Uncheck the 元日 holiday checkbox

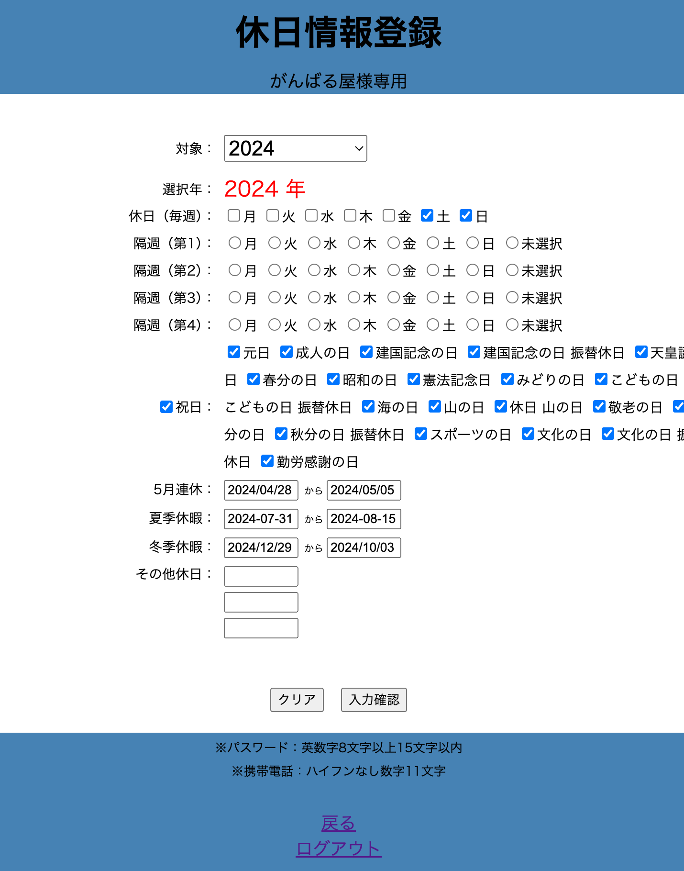[x=234, y=352]
